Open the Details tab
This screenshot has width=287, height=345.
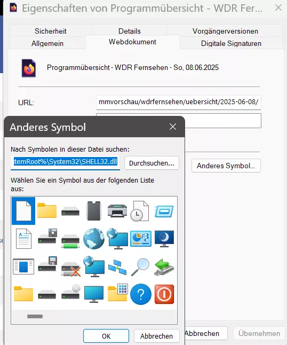click(130, 31)
